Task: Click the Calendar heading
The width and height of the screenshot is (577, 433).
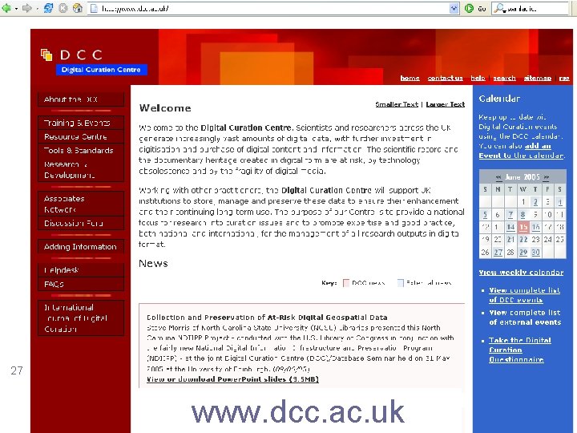Action: click(499, 99)
